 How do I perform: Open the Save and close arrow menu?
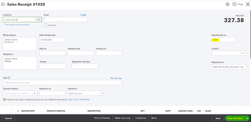click(x=247, y=118)
